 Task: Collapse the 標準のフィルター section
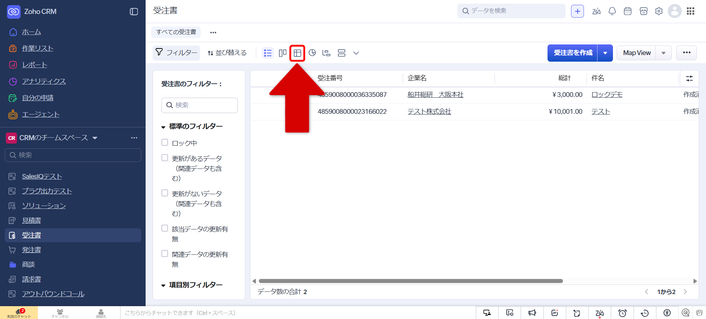163,127
